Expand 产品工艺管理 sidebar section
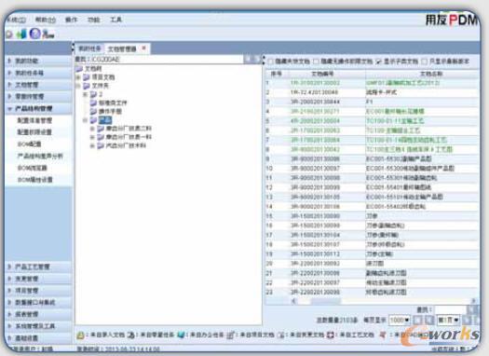 point(38,267)
